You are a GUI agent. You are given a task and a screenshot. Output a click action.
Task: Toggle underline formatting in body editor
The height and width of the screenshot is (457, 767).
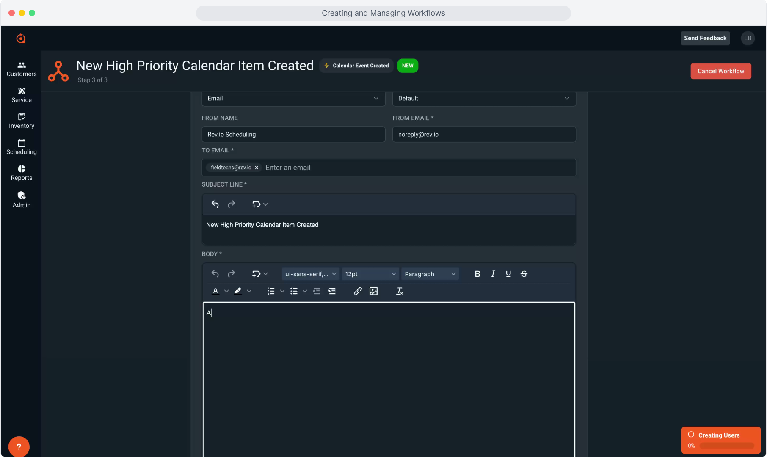click(508, 274)
